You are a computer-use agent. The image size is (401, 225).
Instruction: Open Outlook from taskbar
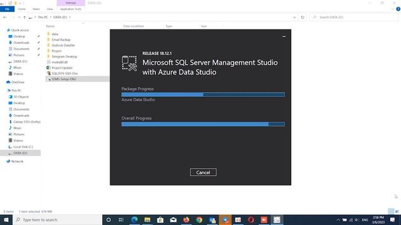point(212,219)
